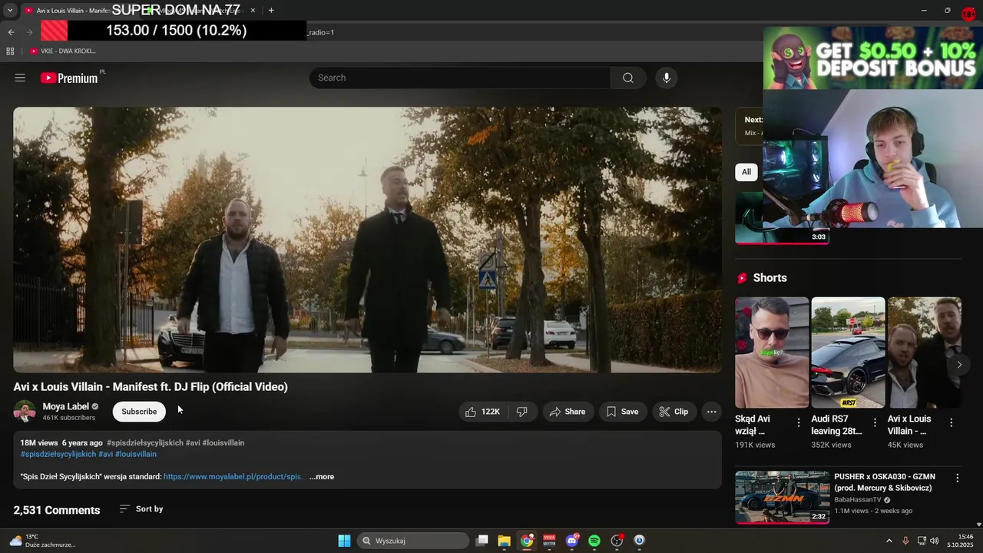Image resolution: width=983 pixels, height=553 pixels.
Task: Expand the description with ...more
Action: coord(322,477)
